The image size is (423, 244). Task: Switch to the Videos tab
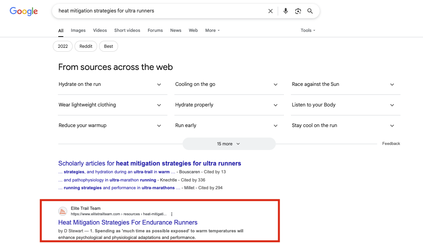coord(100,30)
